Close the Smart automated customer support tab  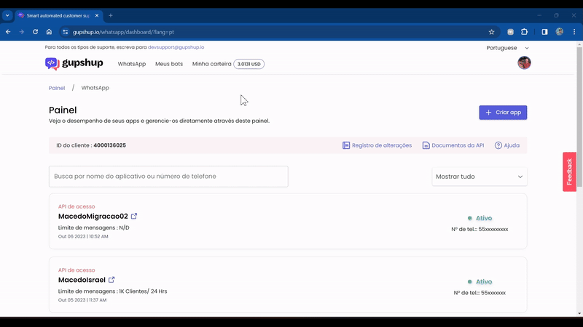[97, 15]
